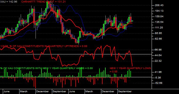Click the XAU = 142.96 label
Viewport: 179px width, 94px height.
pos(9,2)
